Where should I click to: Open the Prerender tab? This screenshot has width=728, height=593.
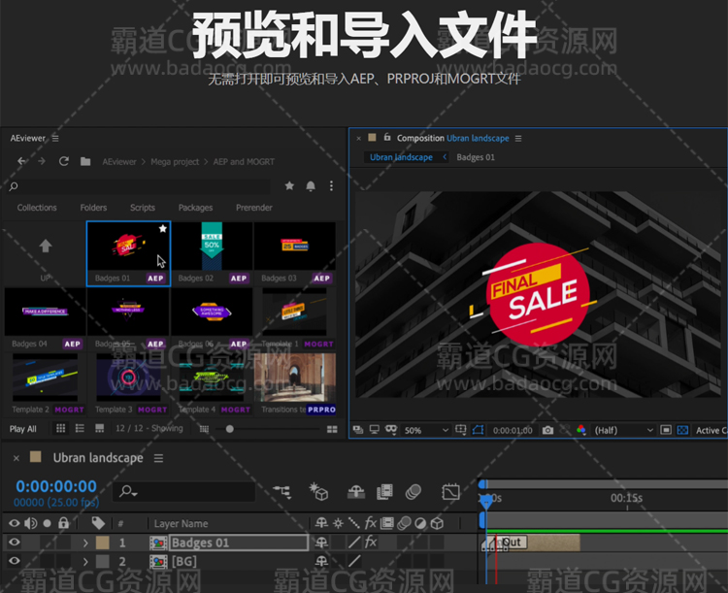254,208
